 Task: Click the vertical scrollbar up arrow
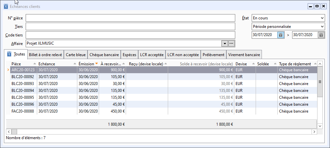[x=320, y=64]
